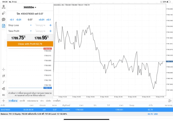Switch to the ข่าว news tab
This screenshot has width=173, height=121.
(x=42, y=101)
